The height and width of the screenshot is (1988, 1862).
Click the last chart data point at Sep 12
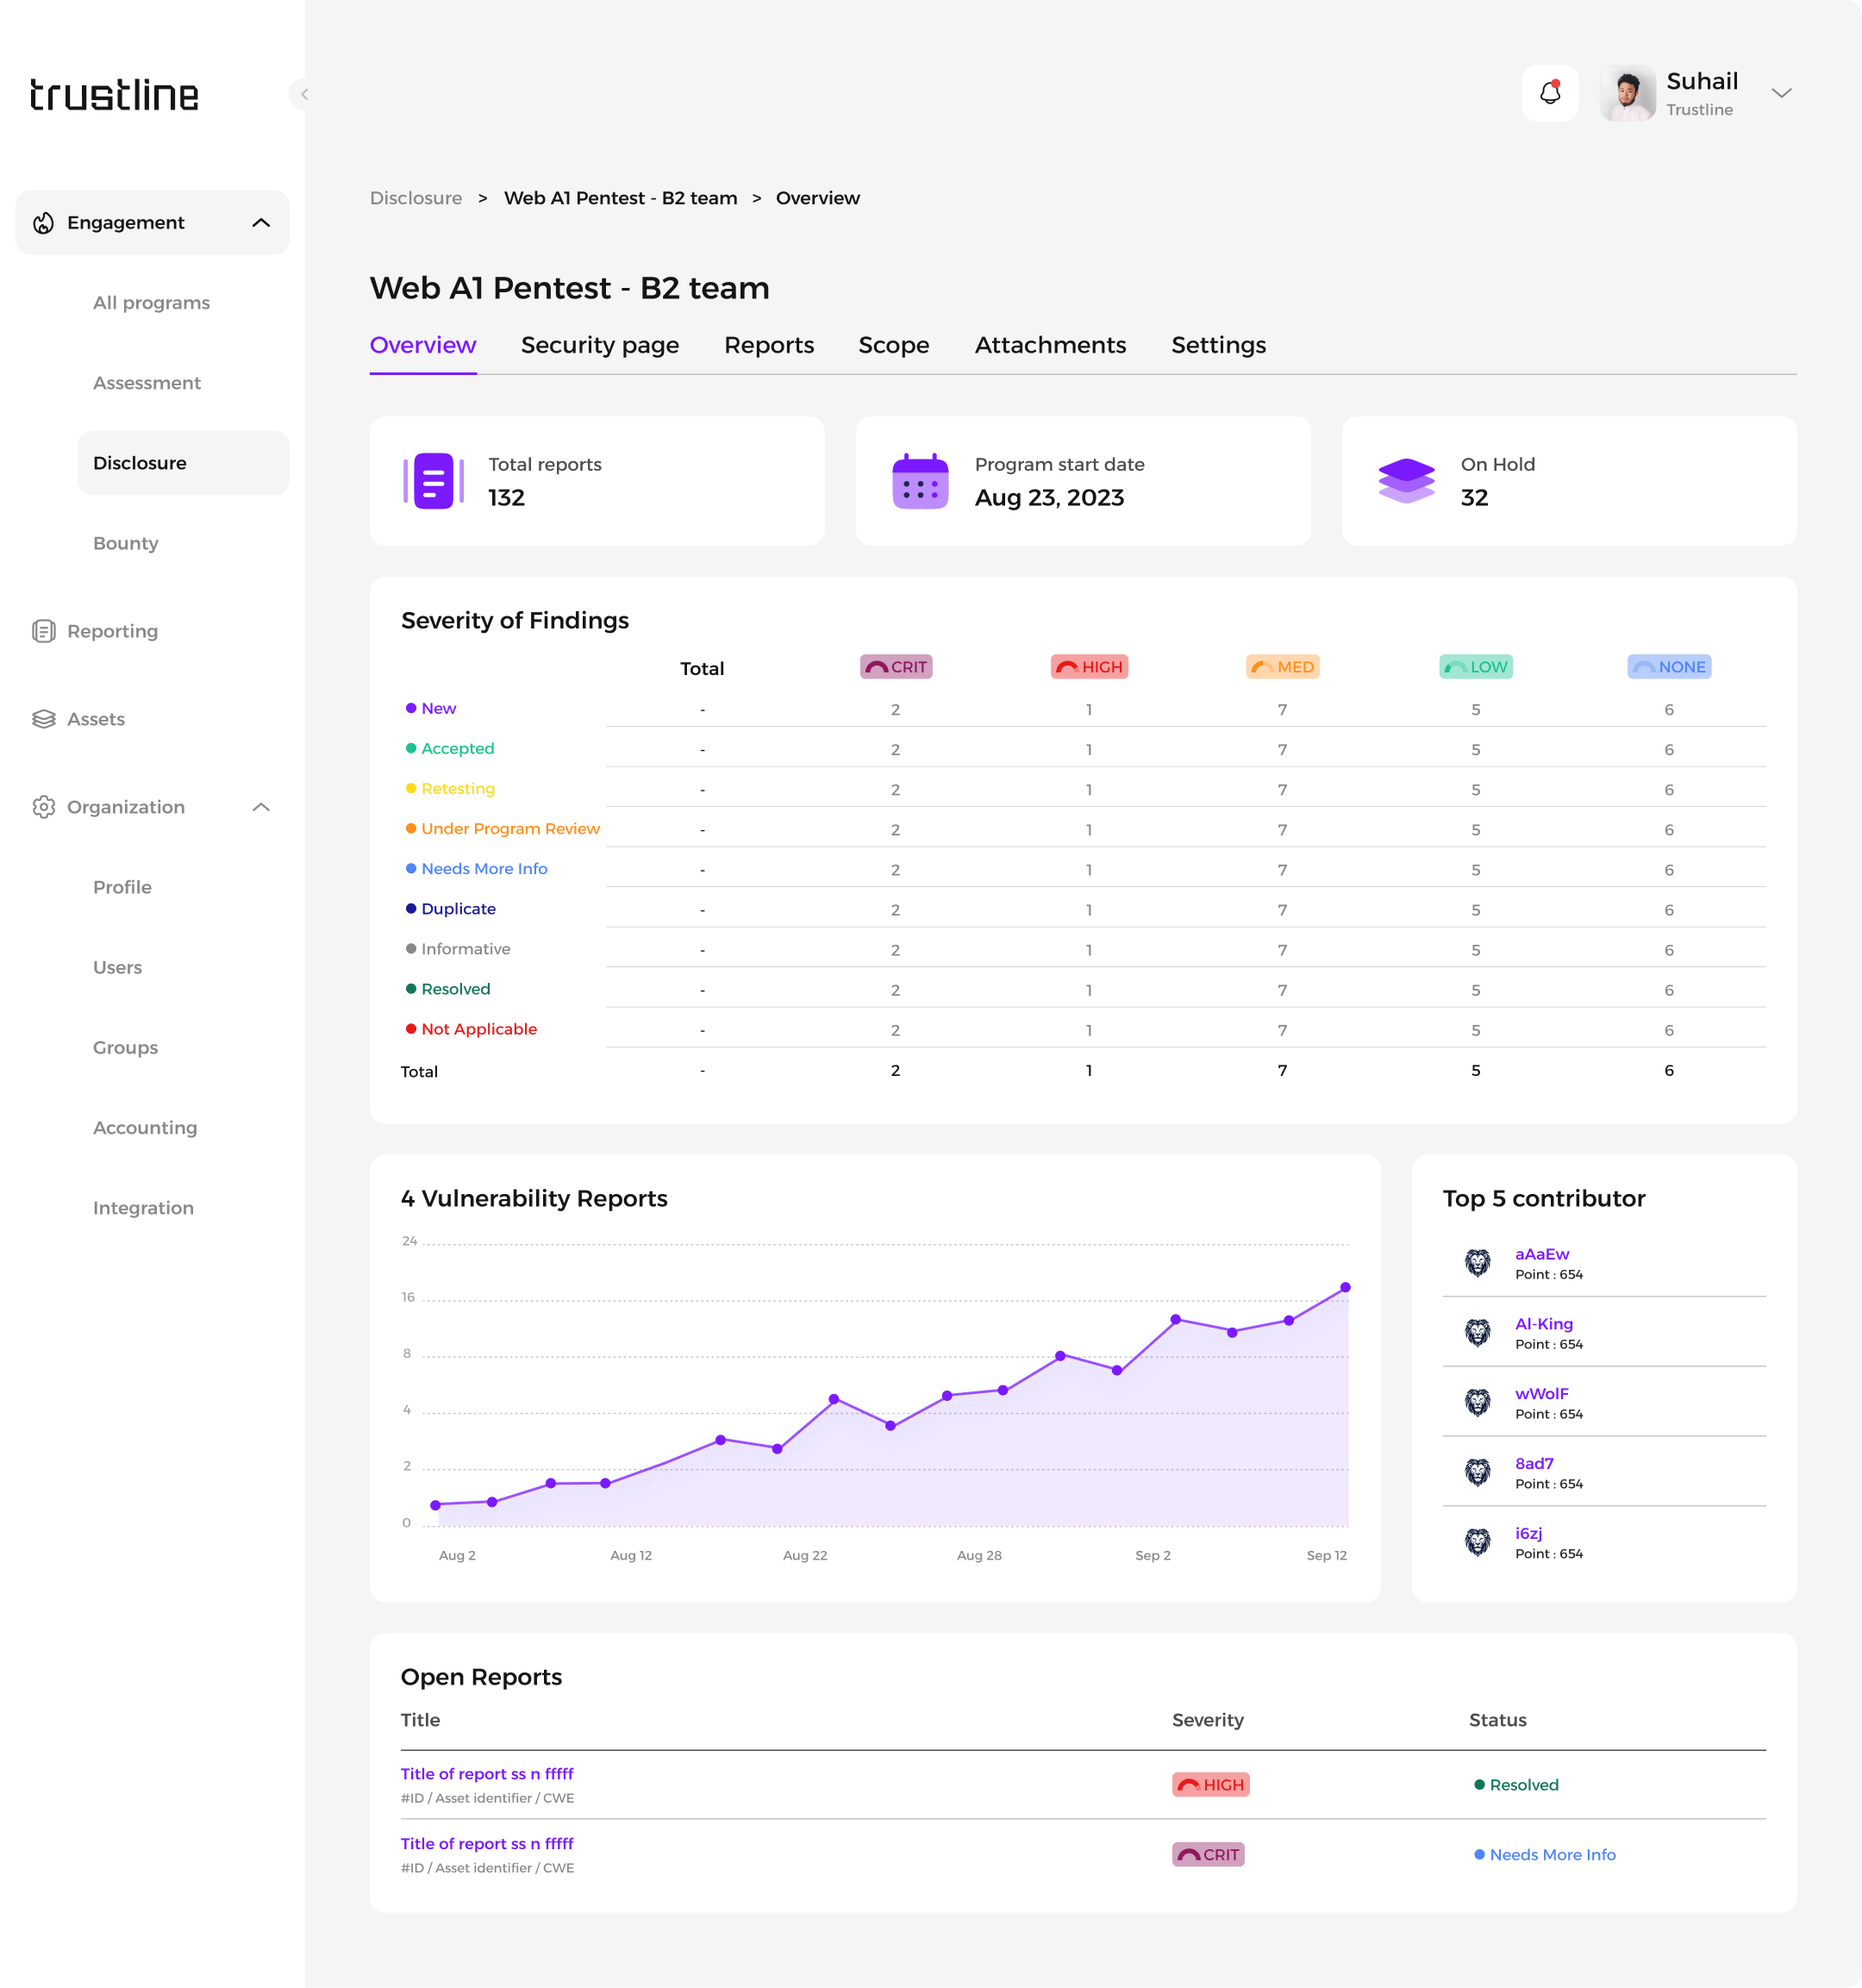pyautogui.click(x=1344, y=1287)
